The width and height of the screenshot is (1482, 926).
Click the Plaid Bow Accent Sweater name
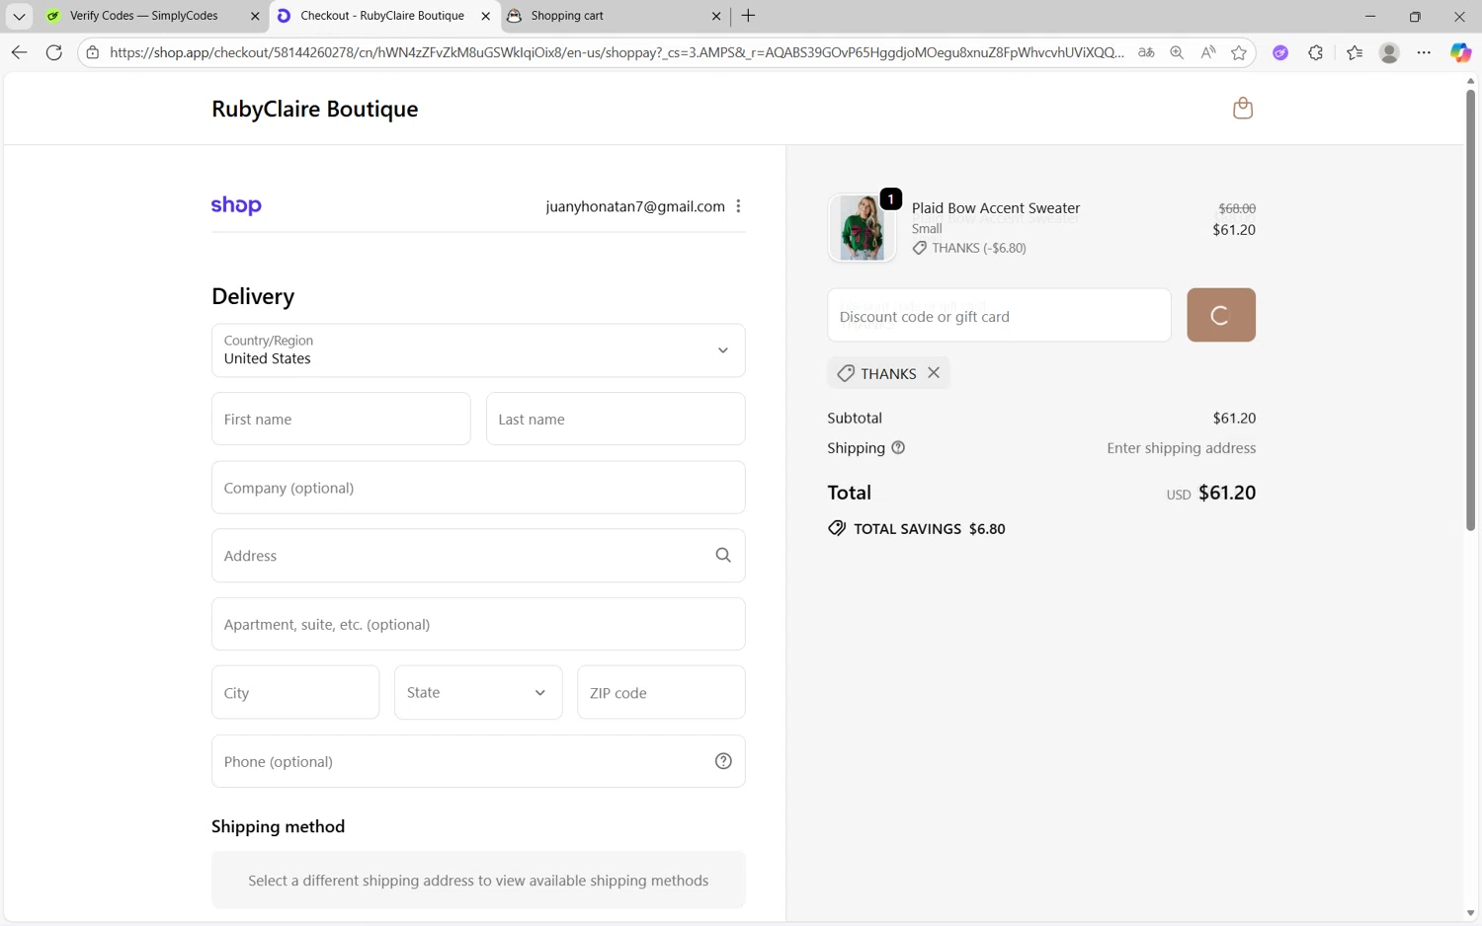pos(996,208)
